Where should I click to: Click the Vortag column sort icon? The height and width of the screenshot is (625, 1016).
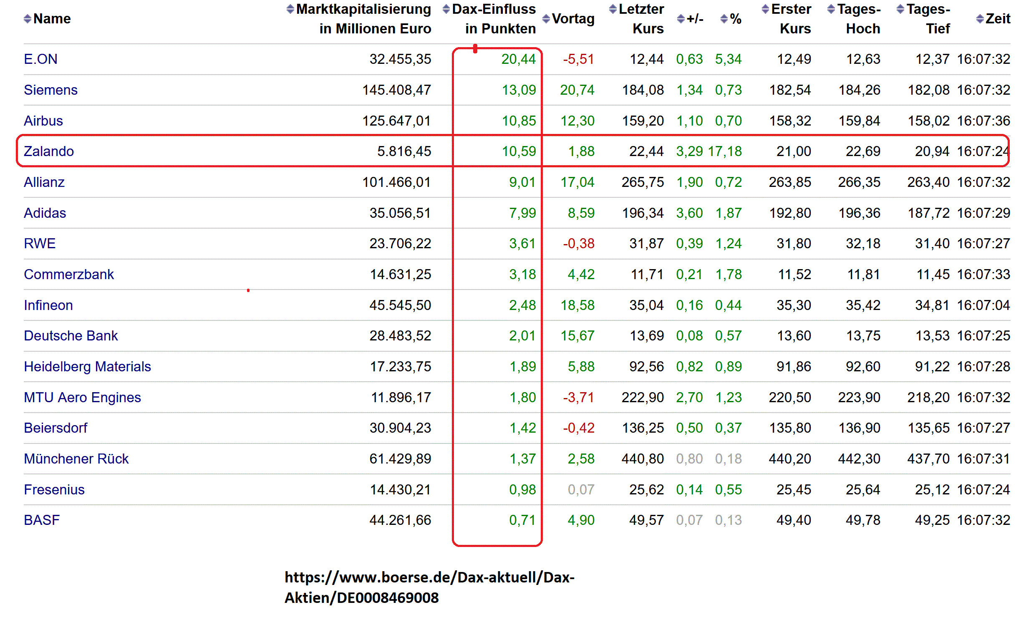tap(546, 19)
